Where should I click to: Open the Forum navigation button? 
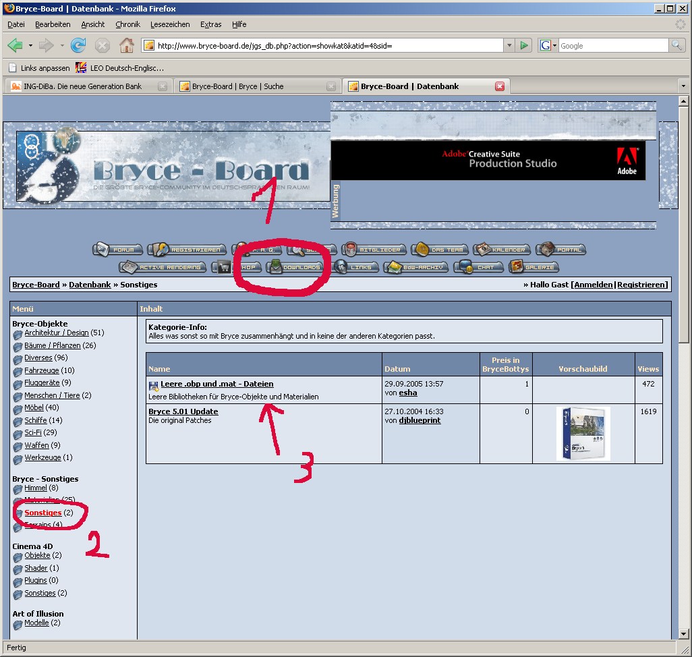[117, 250]
